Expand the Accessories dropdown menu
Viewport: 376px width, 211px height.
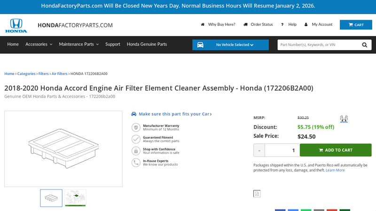click(39, 44)
